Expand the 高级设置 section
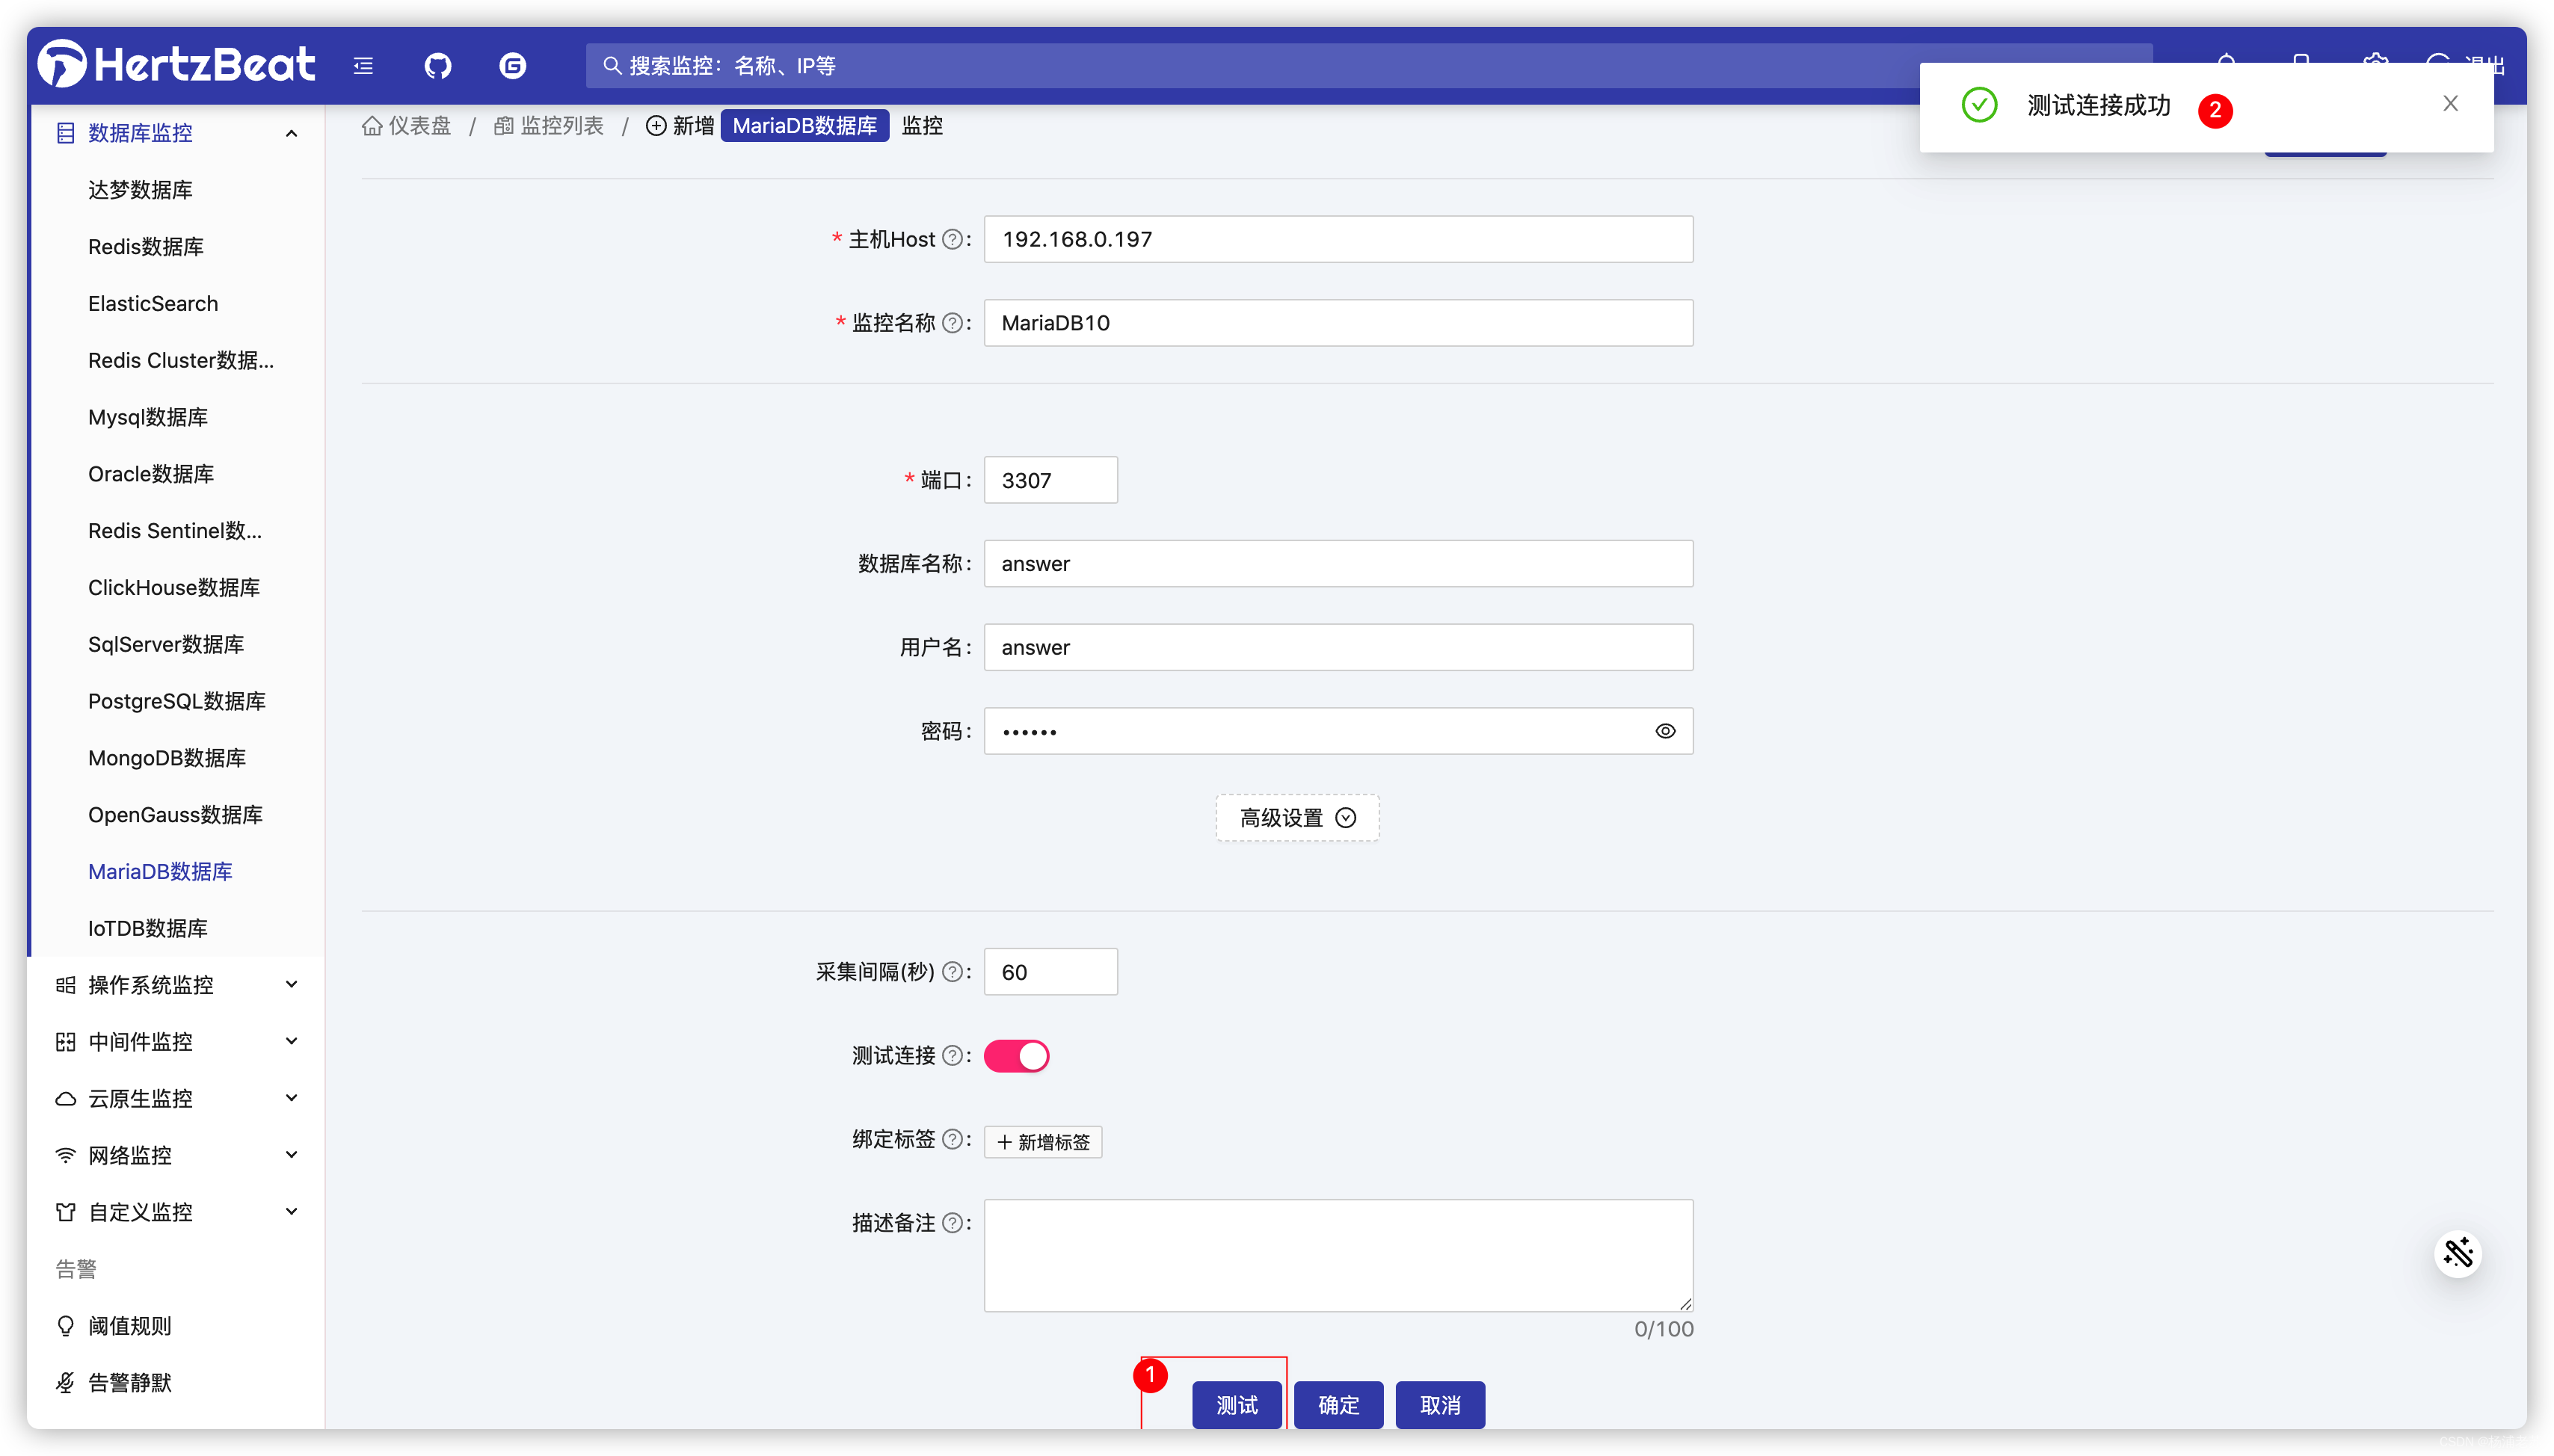Screen dimensions: 2554x1456 pos(1297,818)
